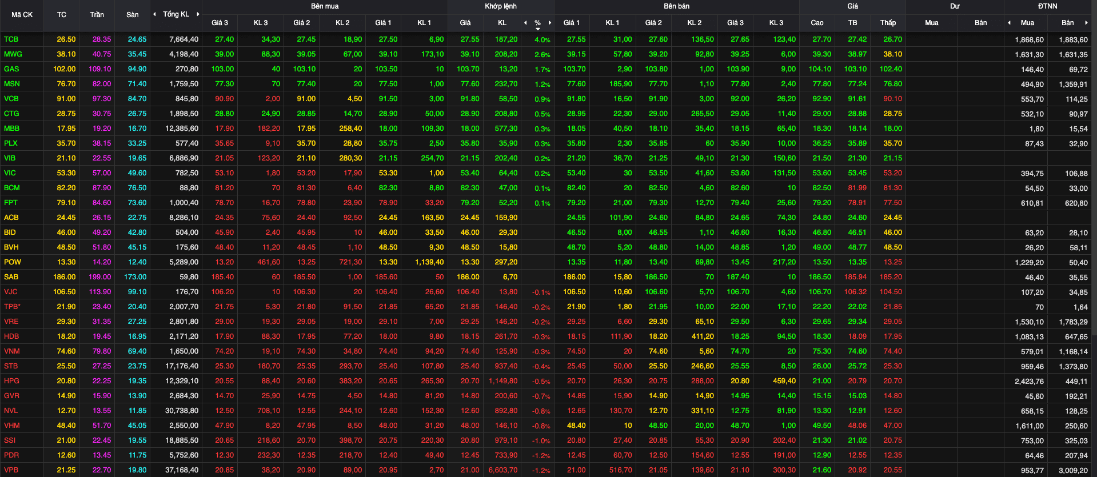
Task: Open GVR stock ticker
Action: pyautogui.click(x=11, y=396)
